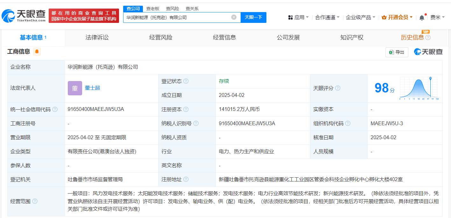
Task: Click the company name search input field
Action: (177, 17)
